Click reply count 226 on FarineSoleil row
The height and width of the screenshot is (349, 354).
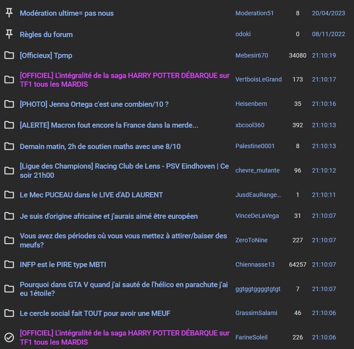(x=297, y=337)
